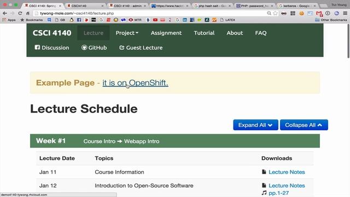Screen dimensions: 350x197
Task: Click the GitHub octocat icon in navbar
Action: click(84, 48)
